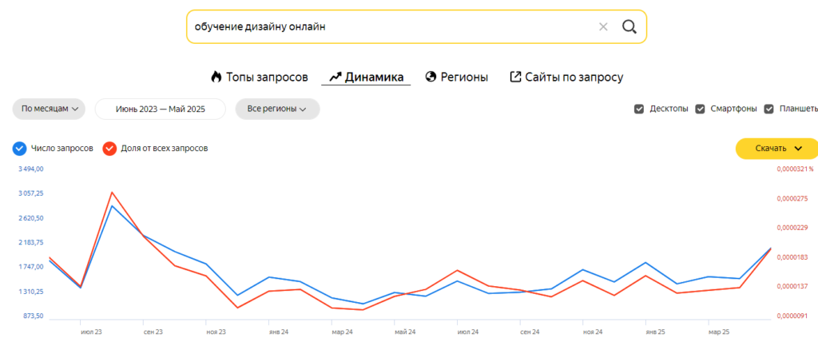Click the search field with обучение дизайну онлайн
Image resolution: width=818 pixels, height=346 pixels.
point(383,27)
